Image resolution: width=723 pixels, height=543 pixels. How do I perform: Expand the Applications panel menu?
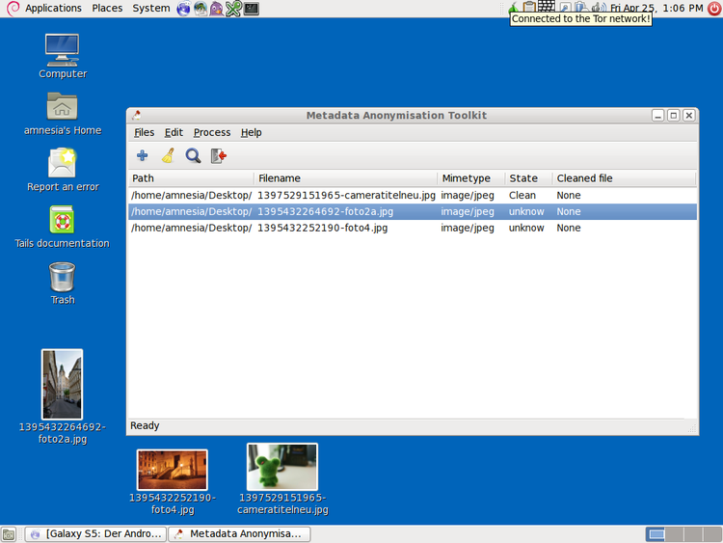[x=53, y=8]
